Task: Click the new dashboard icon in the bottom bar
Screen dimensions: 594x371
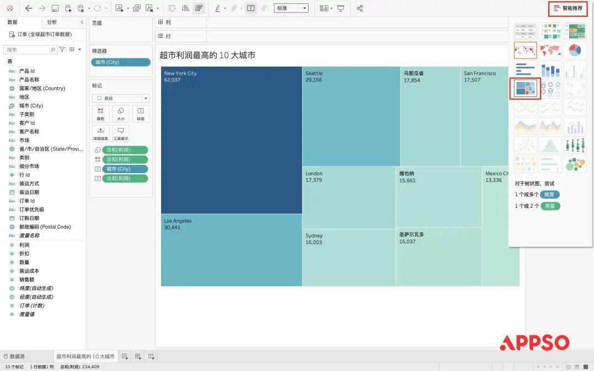Action: coord(138,356)
